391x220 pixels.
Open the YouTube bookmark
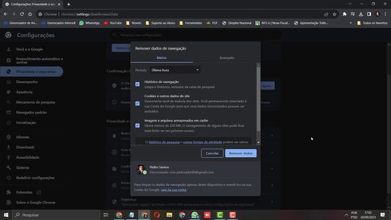tap(112, 23)
